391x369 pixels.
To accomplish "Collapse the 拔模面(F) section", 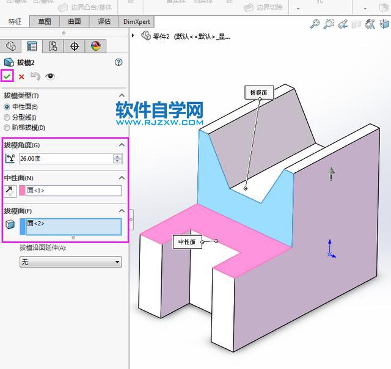I will point(122,211).
